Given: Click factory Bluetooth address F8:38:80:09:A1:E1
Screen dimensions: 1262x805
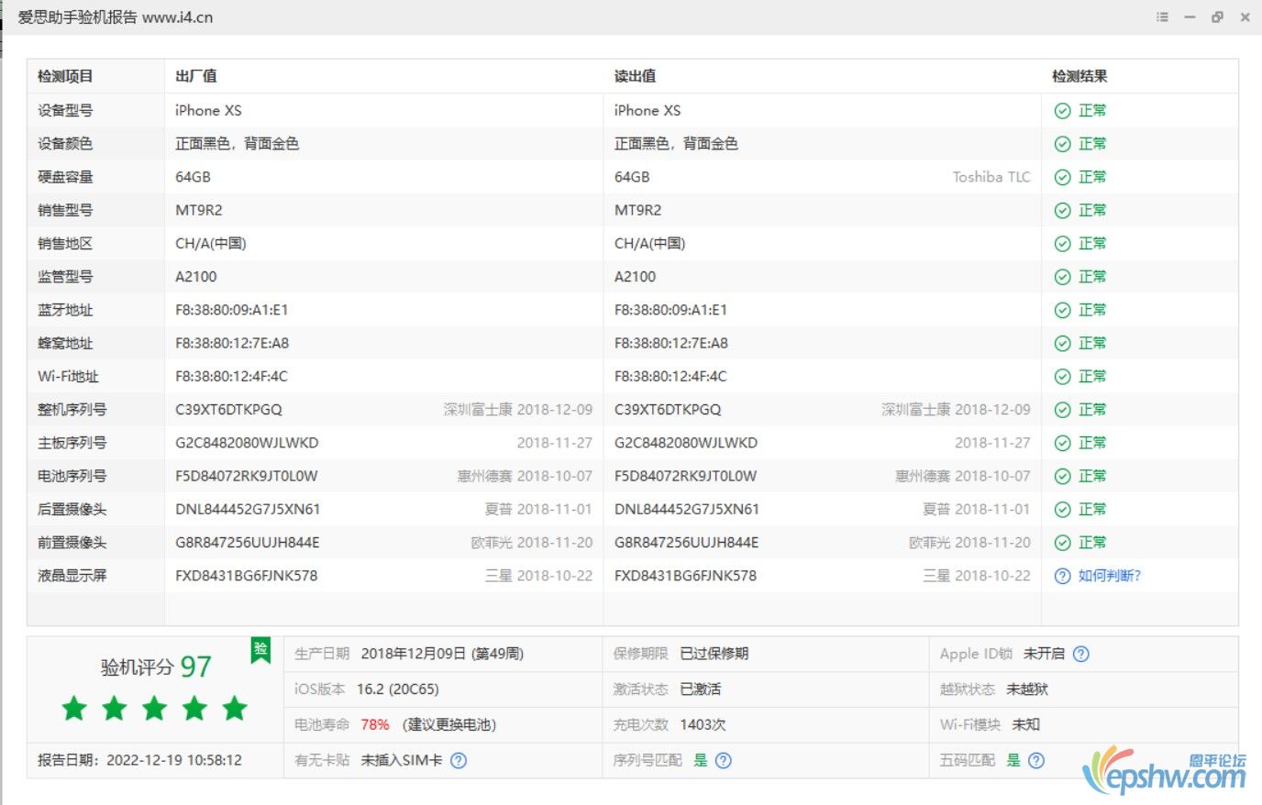Looking at the screenshot, I should (x=232, y=310).
